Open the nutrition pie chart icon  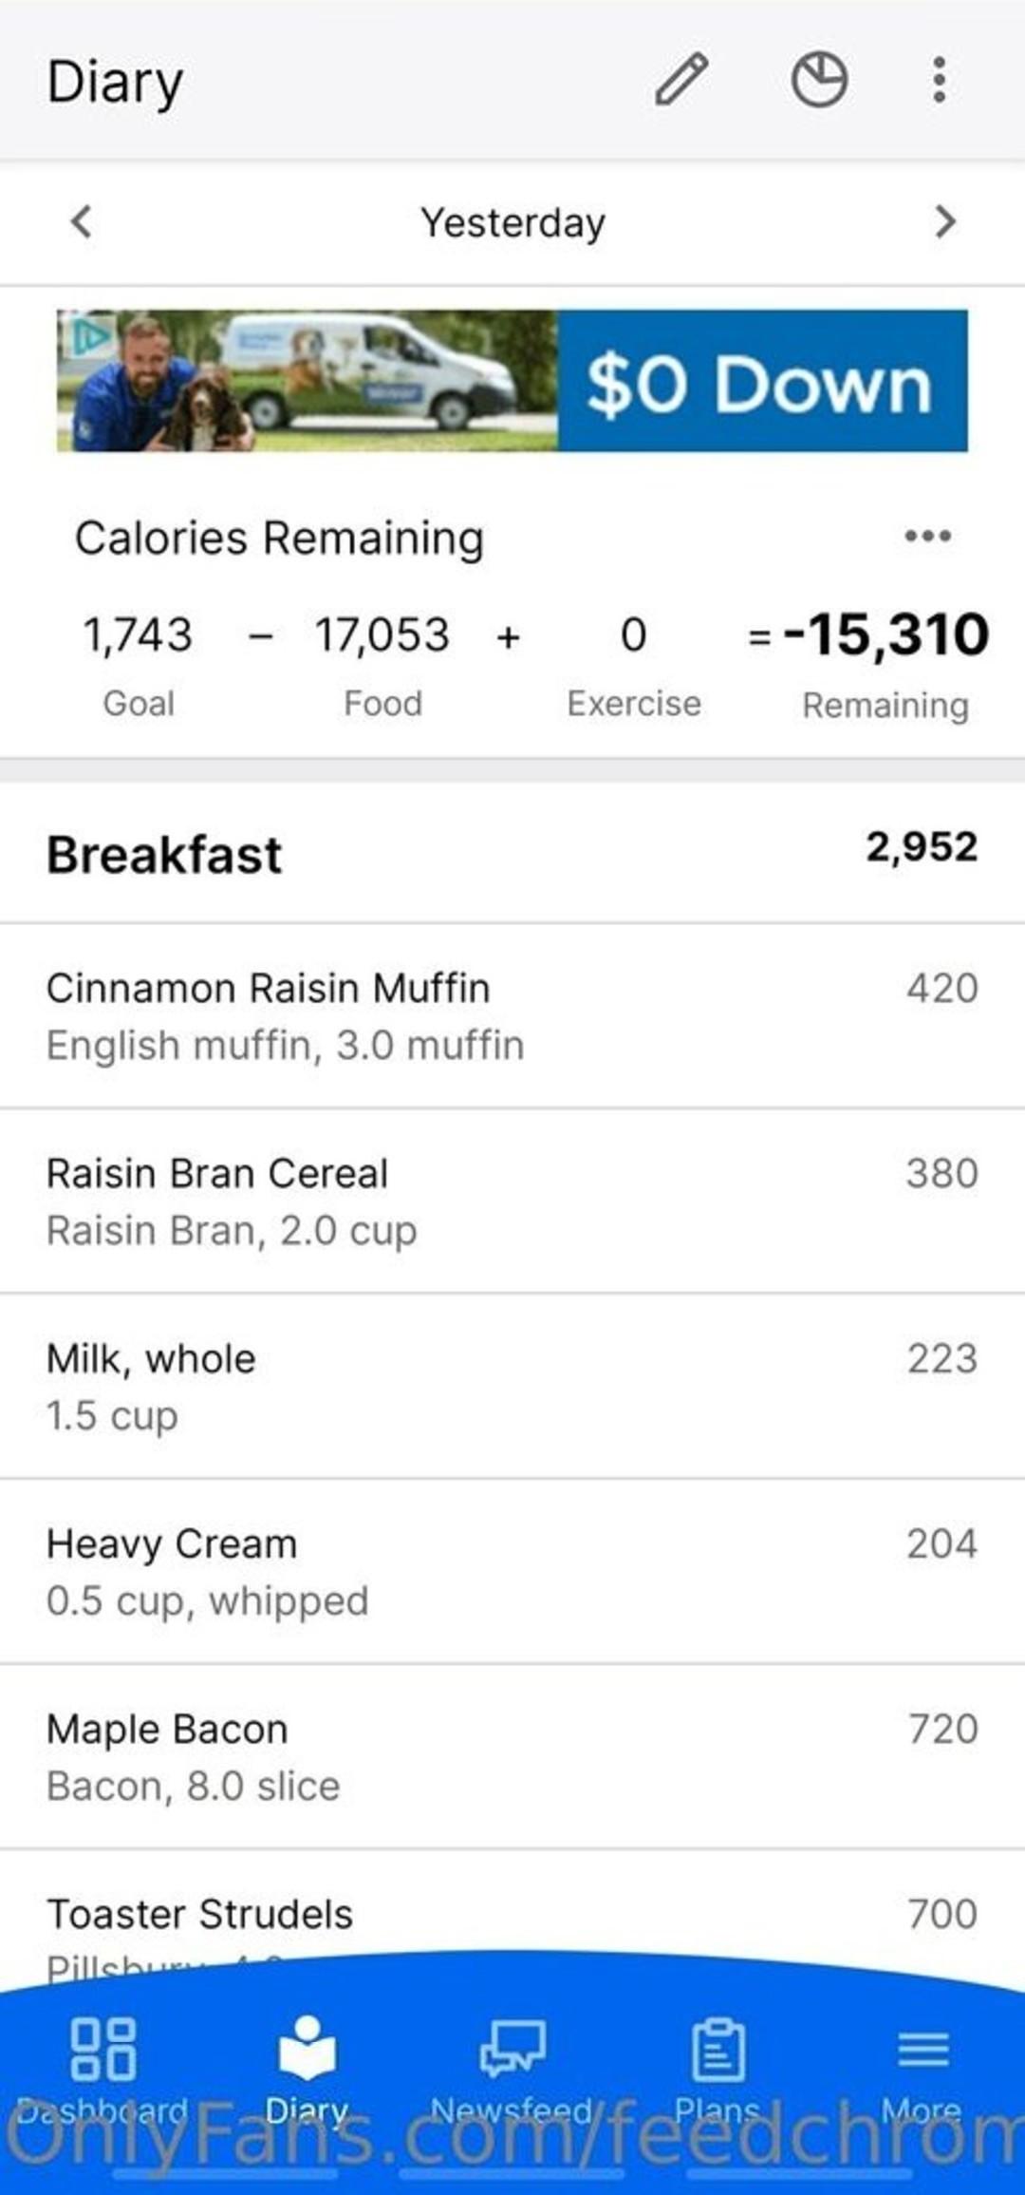click(x=819, y=80)
